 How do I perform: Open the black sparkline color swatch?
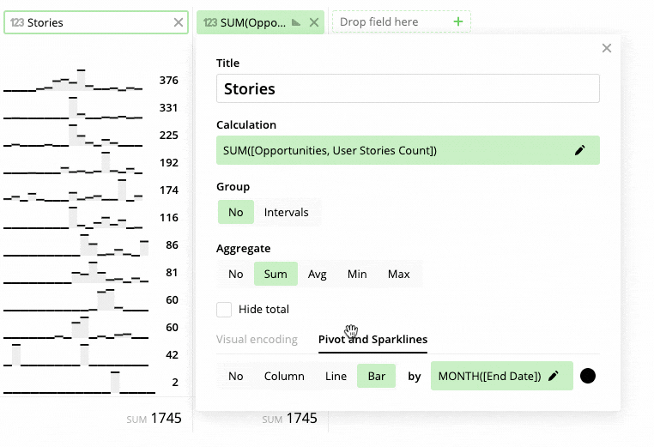588,376
